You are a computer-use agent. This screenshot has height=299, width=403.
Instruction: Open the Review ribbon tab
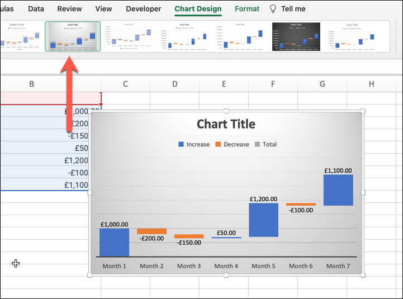[x=69, y=9]
